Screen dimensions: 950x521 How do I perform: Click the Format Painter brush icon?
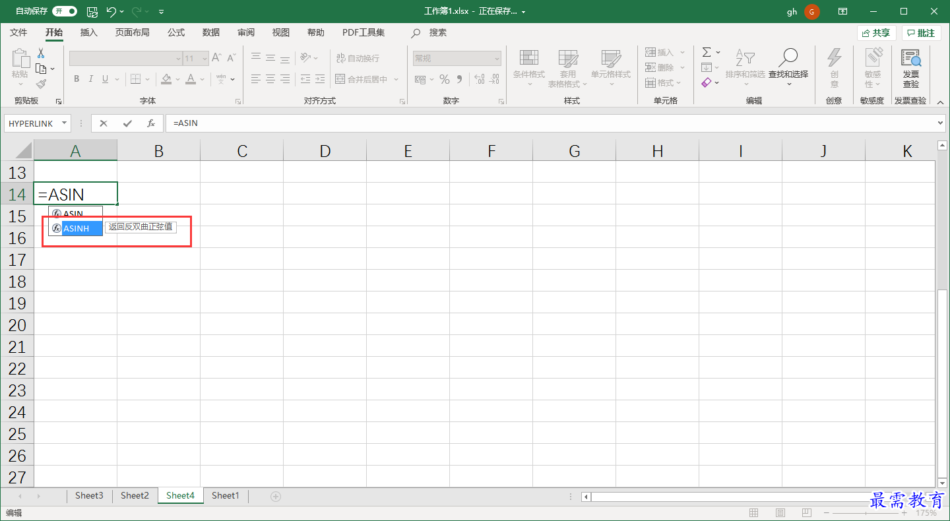click(x=41, y=84)
